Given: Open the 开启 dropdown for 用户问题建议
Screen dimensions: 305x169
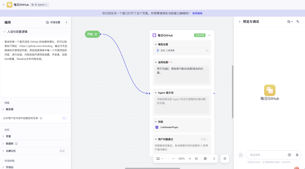Looking at the screenshot, I should tap(204, 139).
